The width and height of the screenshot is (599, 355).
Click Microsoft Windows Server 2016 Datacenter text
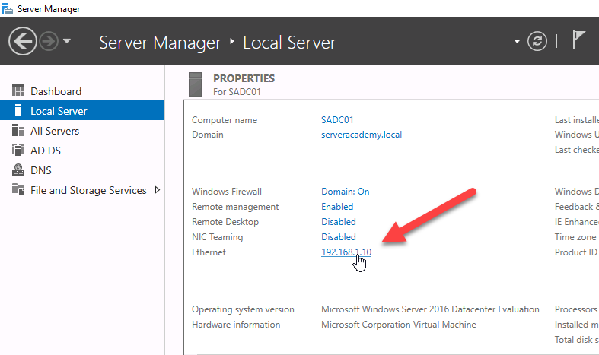pos(430,309)
